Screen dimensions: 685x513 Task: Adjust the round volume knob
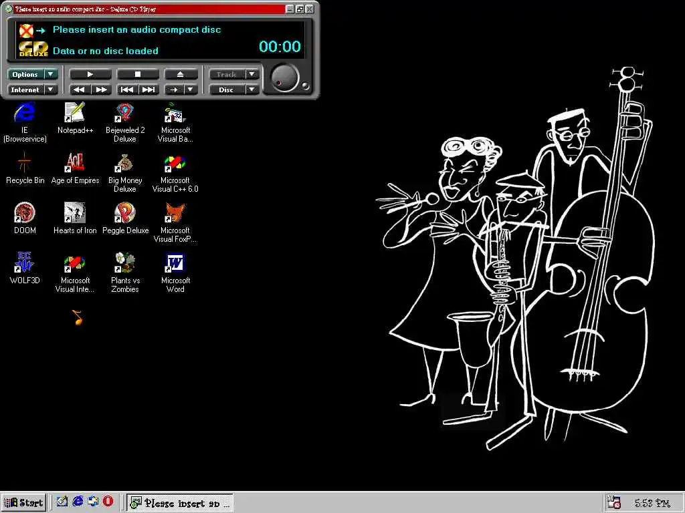point(284,79)
